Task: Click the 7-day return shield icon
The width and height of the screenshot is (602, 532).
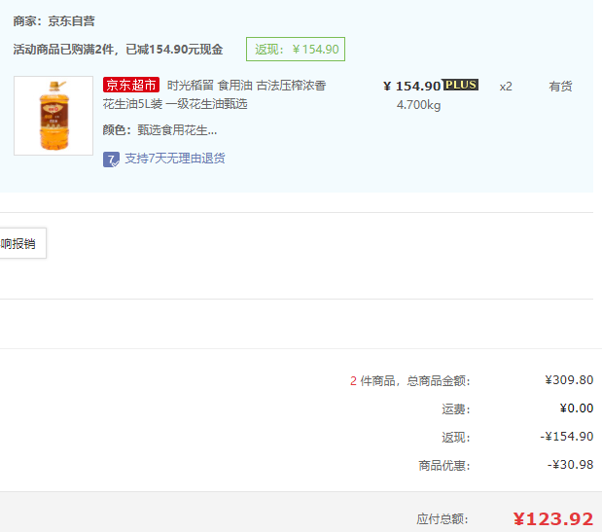Action: pyautogui.click(x=111, y=160)
